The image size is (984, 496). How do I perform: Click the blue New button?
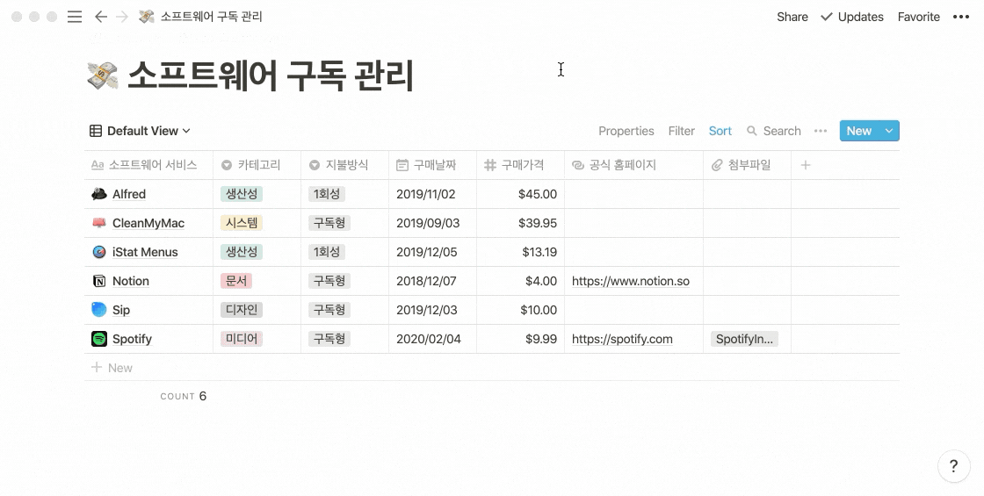coord(859,131)
